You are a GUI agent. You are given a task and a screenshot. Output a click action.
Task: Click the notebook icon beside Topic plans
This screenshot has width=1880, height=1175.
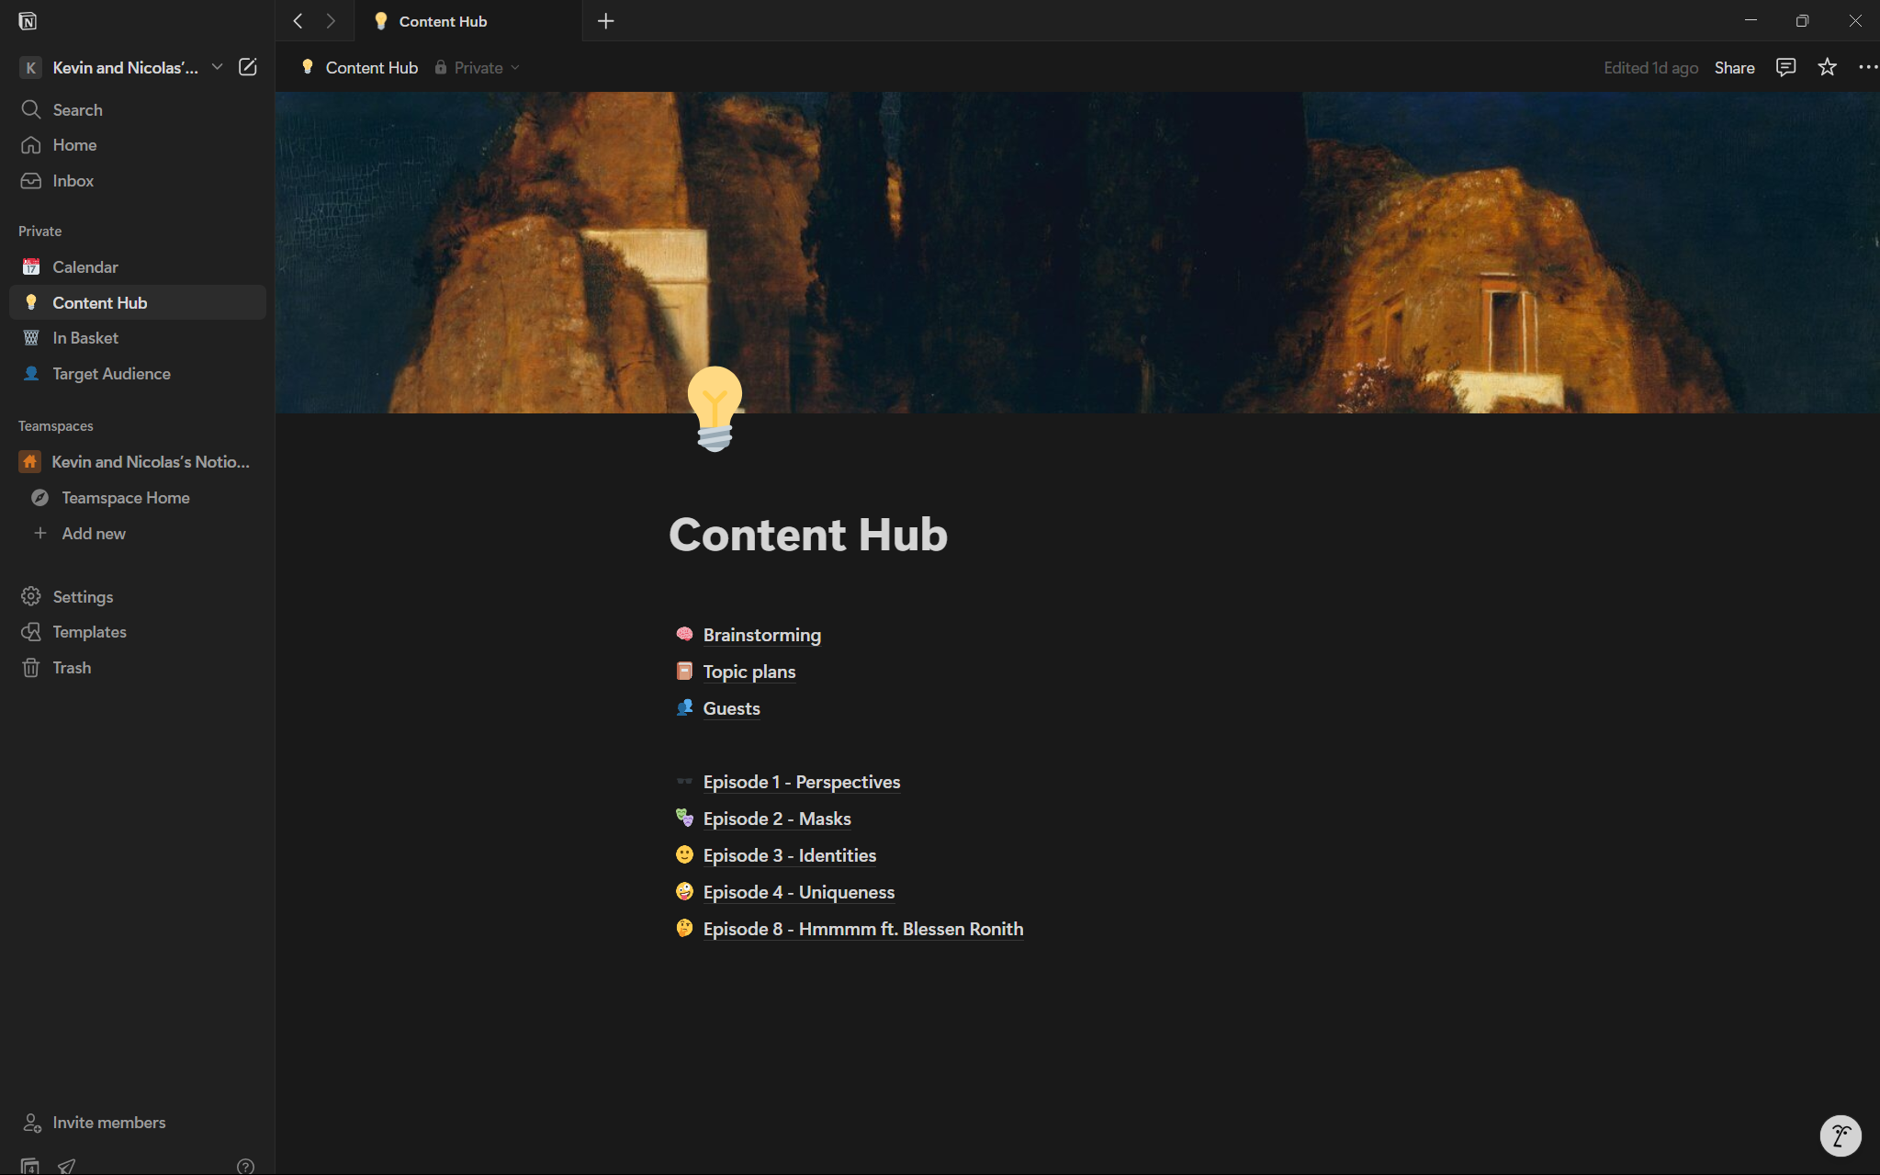pos(684,671)
